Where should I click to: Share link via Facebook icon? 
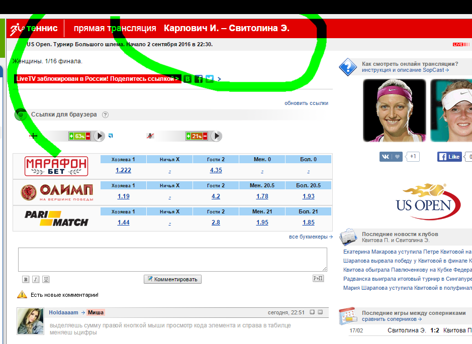199,79
